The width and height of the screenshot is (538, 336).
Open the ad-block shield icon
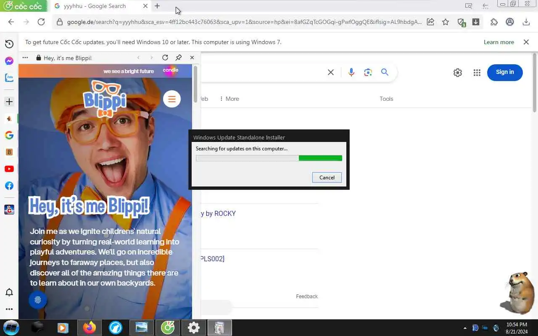[x=461, y=22]
